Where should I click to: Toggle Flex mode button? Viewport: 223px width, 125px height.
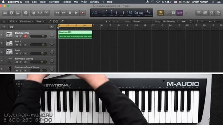point(55,22)
